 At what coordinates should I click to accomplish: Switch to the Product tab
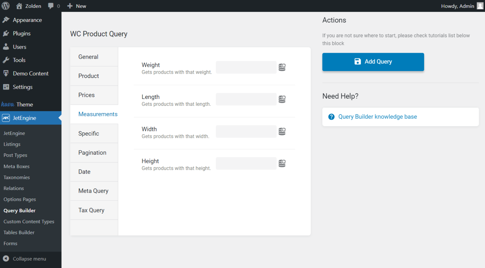pos(94,76)
